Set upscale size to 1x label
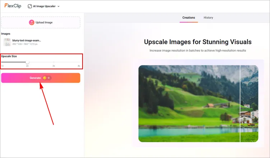The height and width of the screenshot is (158, 270). pos(3,66)
